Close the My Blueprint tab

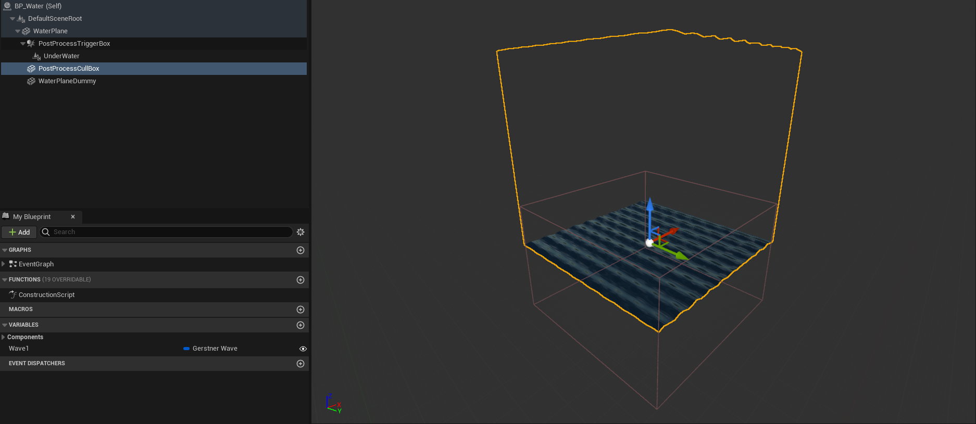[73, 217]
